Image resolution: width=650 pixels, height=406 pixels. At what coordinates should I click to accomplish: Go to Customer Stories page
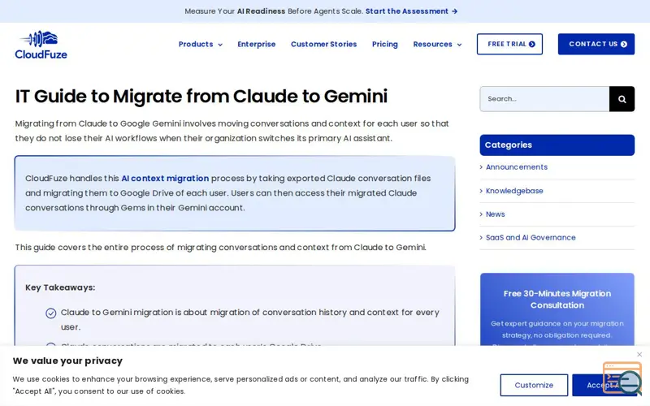click(323, 45)
